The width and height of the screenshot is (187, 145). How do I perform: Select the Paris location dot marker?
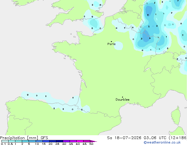point(111,41)
